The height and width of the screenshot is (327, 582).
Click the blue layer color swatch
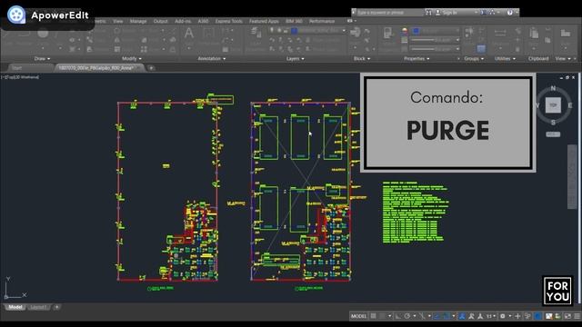tap(295, 31)
